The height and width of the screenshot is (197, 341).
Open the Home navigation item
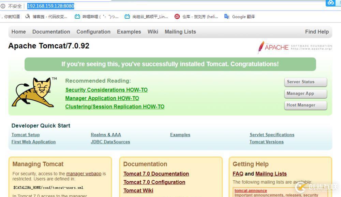coord(19,32)
